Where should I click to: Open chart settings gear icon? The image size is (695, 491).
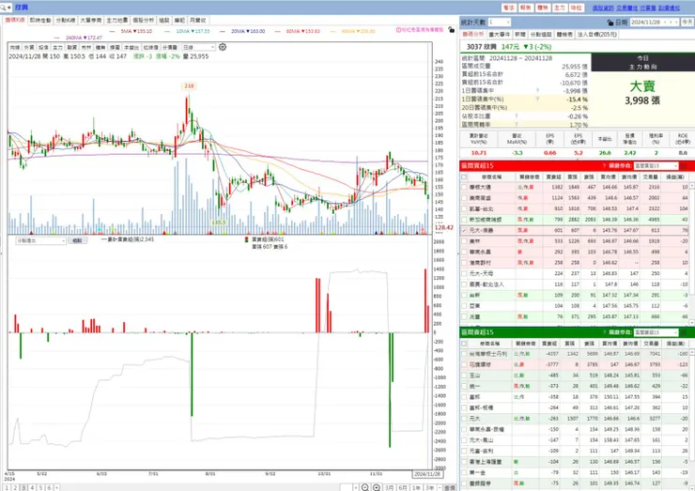coord(223,47)
